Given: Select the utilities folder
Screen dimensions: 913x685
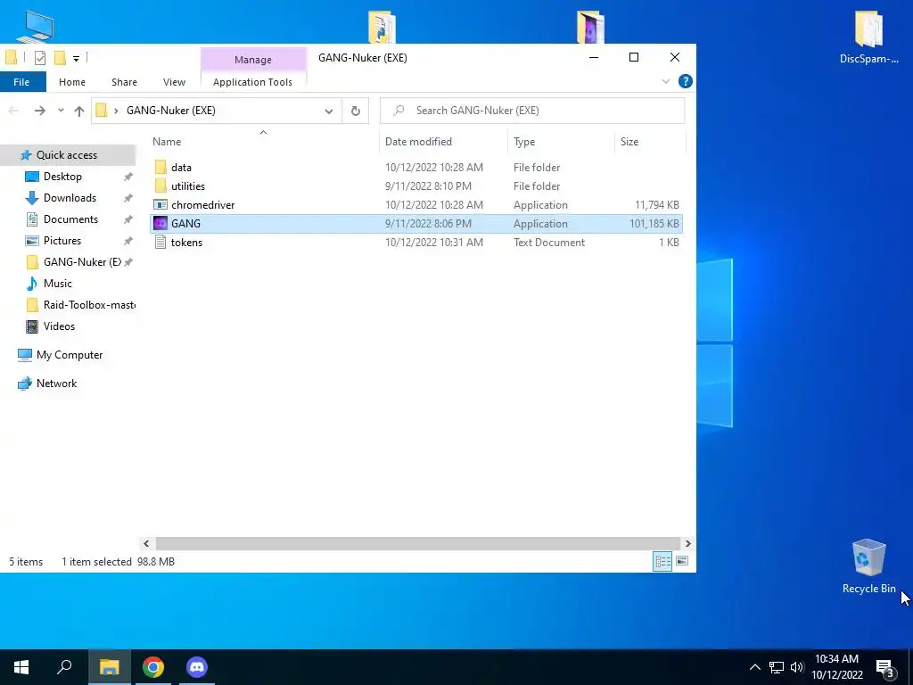Looking at the screenshot, I should (415, 186).
